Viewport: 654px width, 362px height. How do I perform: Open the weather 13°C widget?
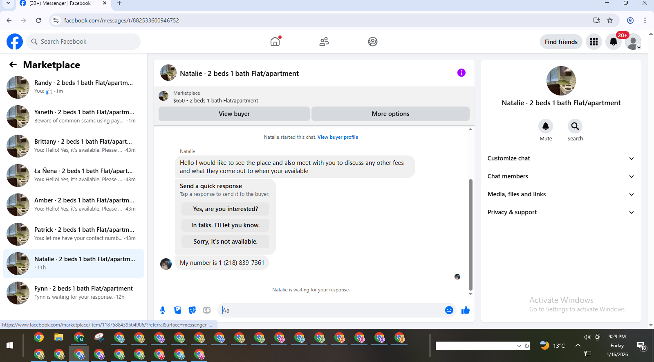point(552,345)
